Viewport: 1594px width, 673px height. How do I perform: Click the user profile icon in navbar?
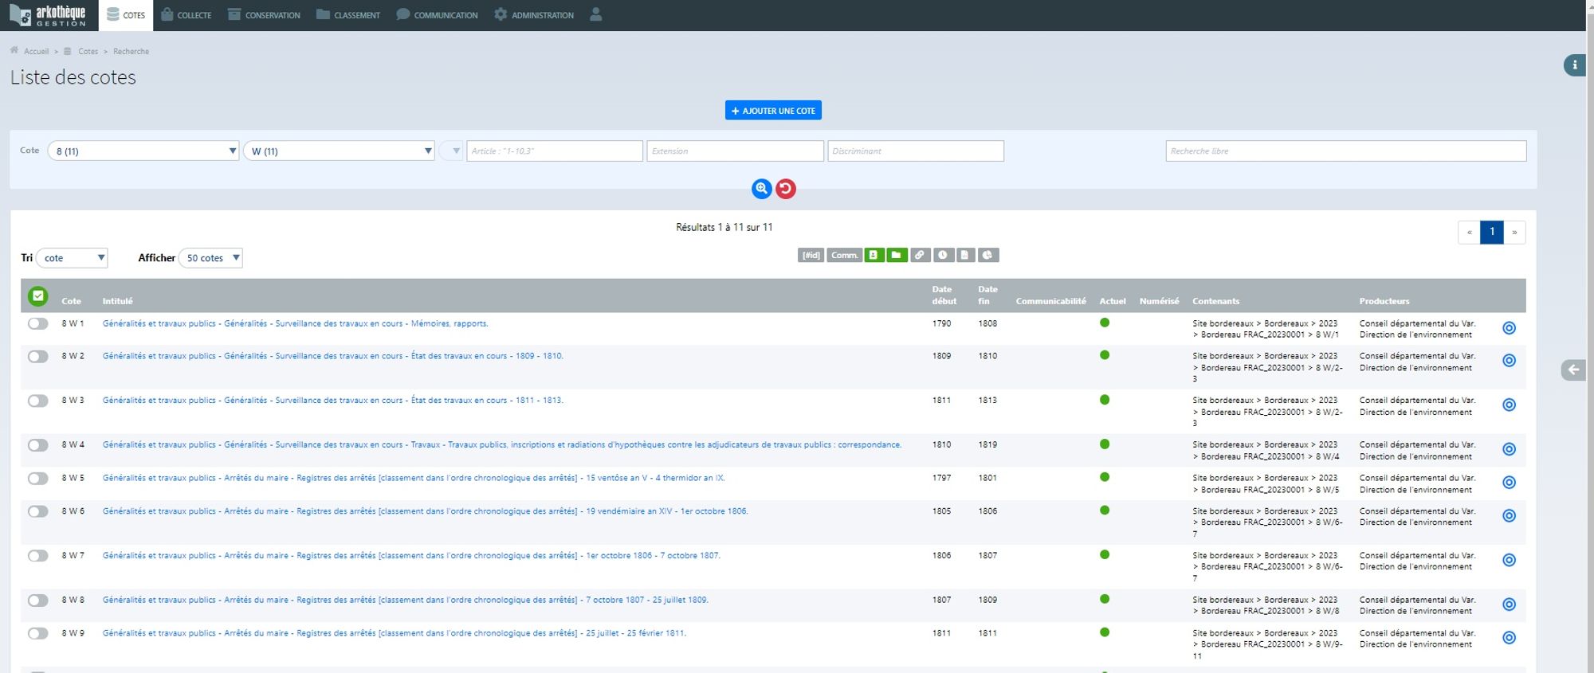click(595, 14)
